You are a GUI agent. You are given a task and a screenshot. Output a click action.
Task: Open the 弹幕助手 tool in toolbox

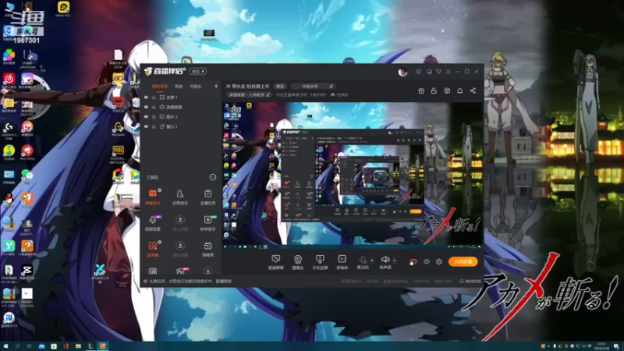[x=153, y=197]
